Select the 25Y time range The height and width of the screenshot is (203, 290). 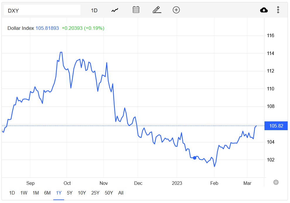pyautogui.click(x=95, y=193)
